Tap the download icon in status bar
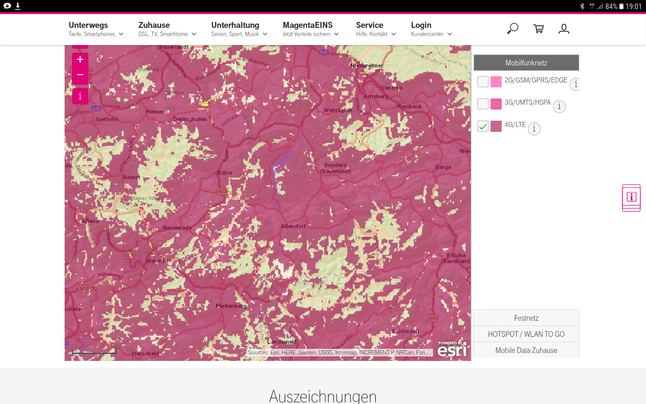Screen dimensions: 646x404 18,6
